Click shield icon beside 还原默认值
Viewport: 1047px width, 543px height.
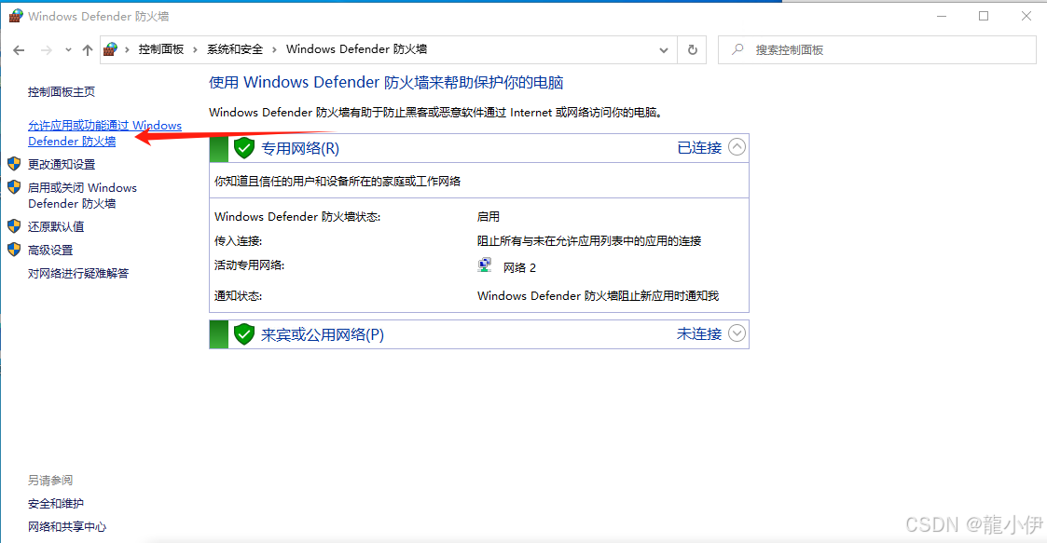click(14, 226)
